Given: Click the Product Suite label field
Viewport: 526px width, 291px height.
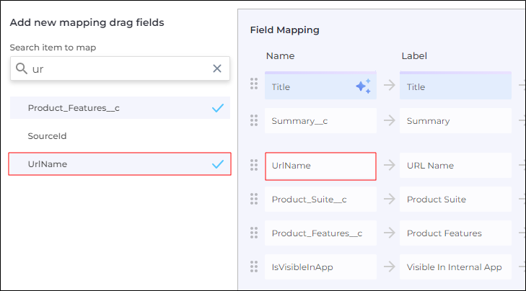Looking at the screenshot, I should (x=455, y=200).
